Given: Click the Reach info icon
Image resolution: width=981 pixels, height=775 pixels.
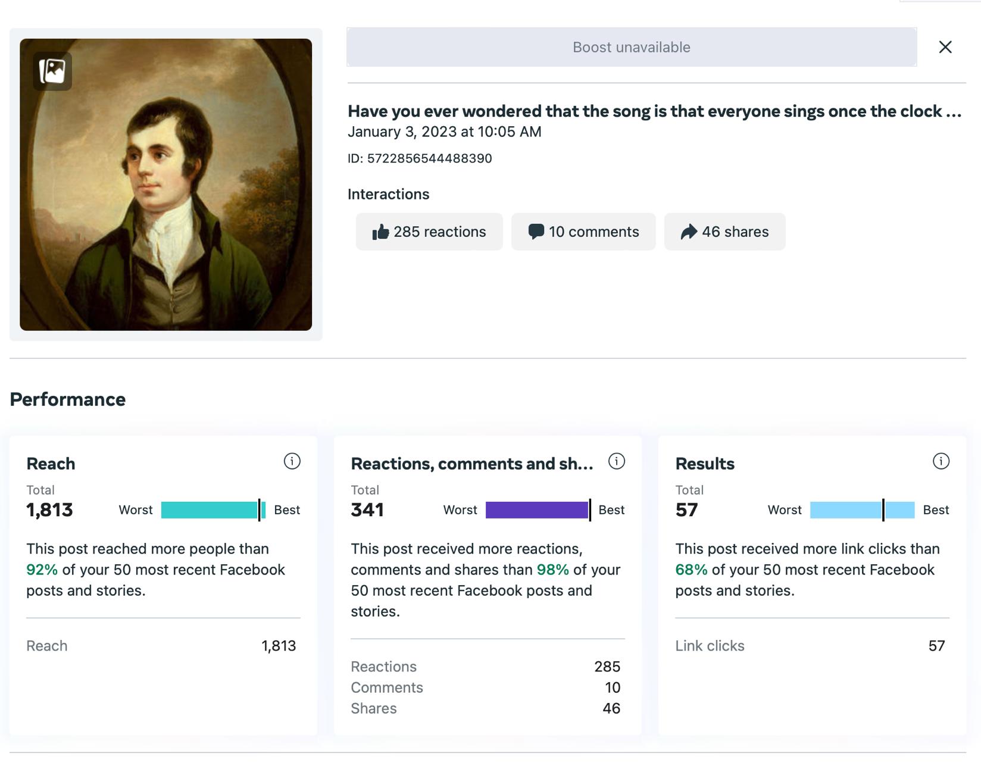Looking at the screenshot, I should tap(292, 461).
